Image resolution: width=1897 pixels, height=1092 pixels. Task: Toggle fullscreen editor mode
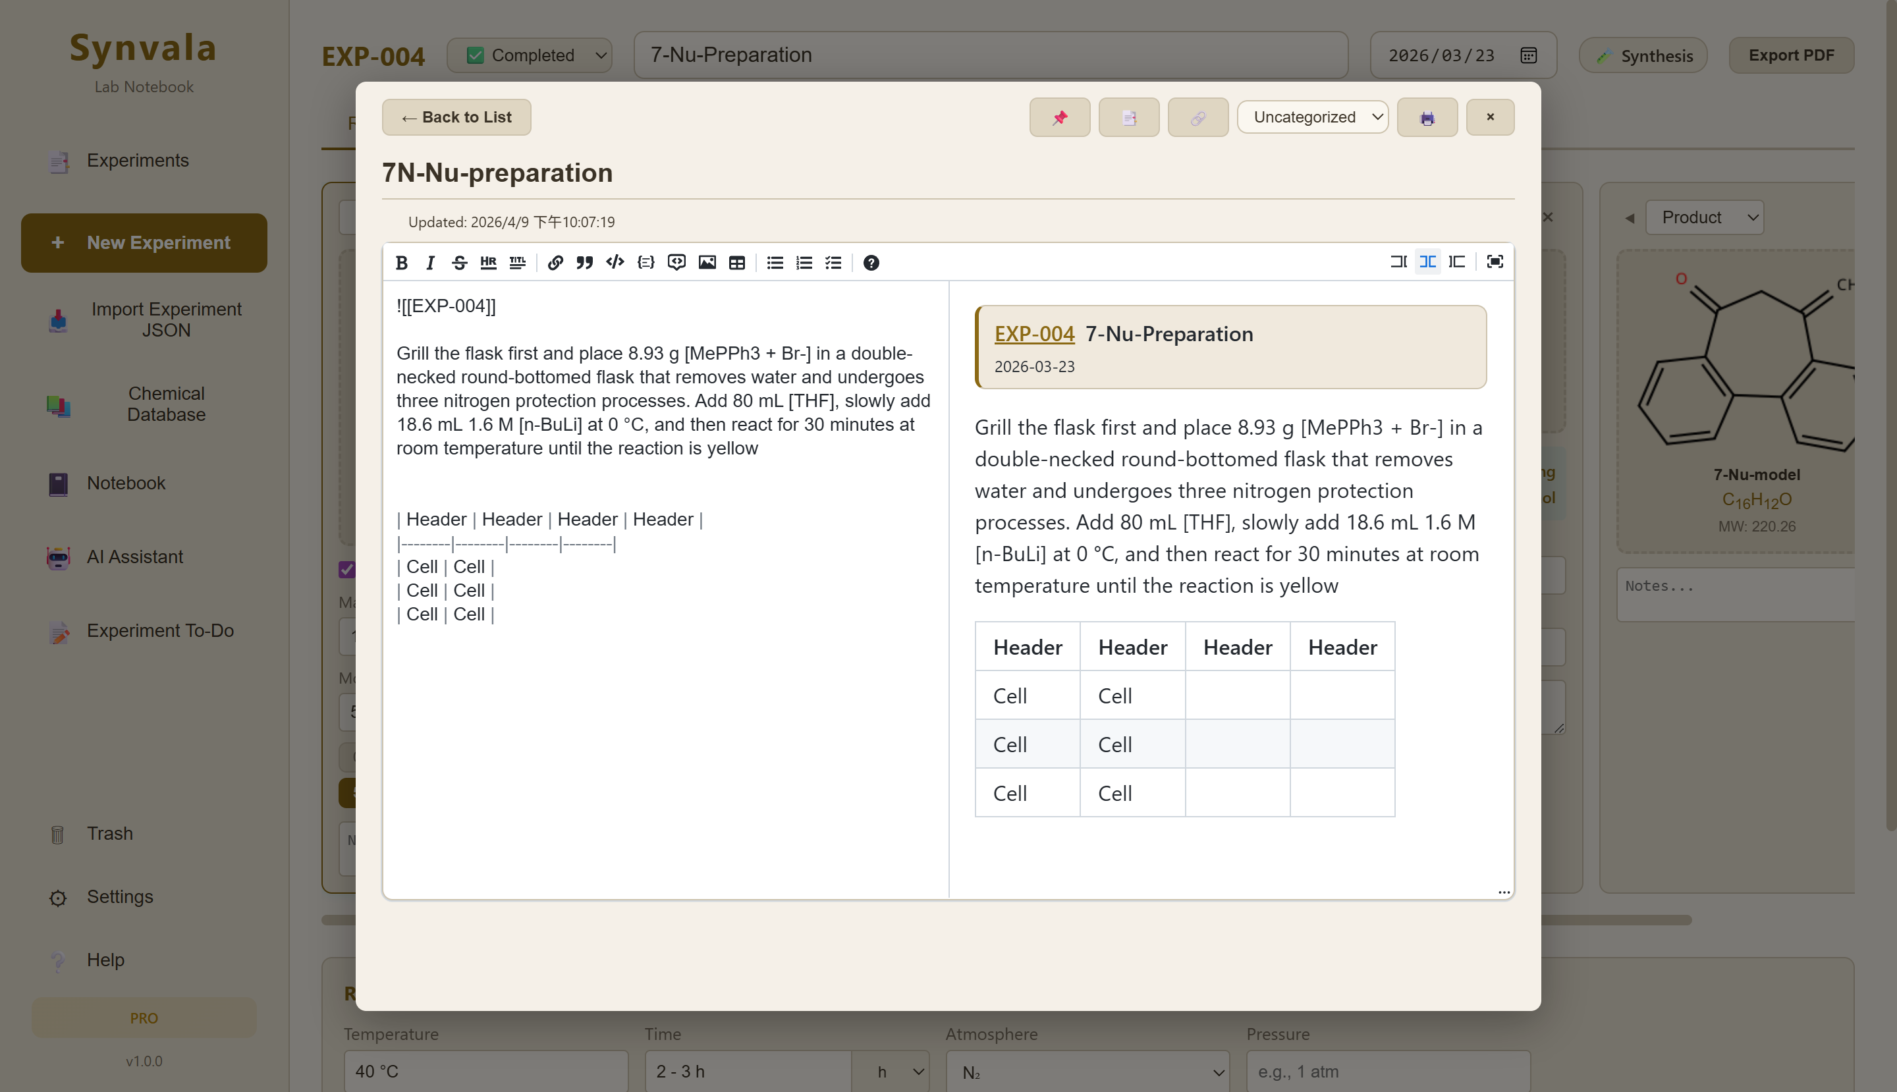tap(1495, 261)
